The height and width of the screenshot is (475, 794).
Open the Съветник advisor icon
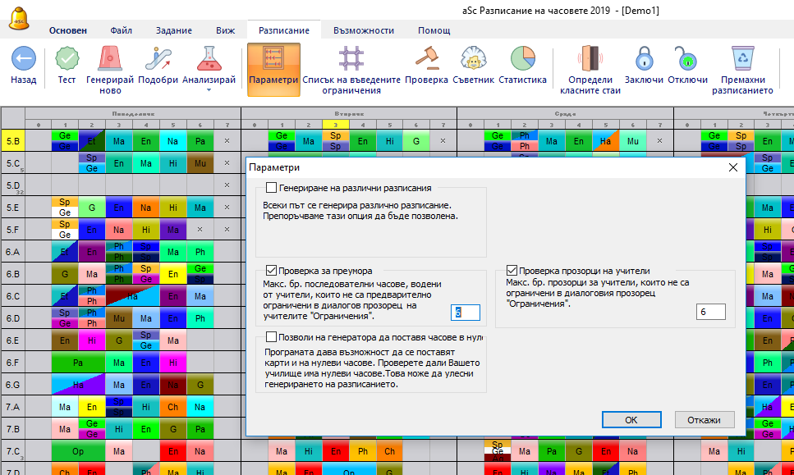472,60
